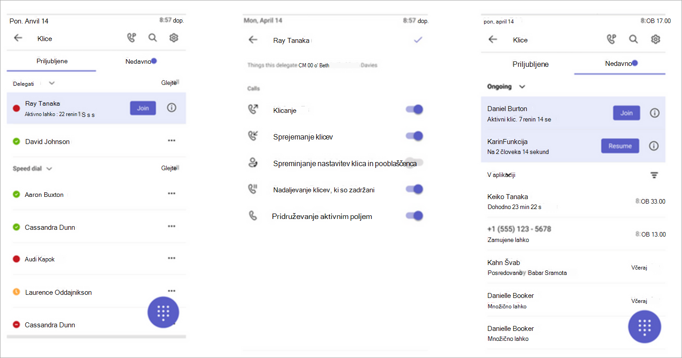The width and height of the screenshot is (682, 358).
Task: Go back from the right Klice screen
Action: coord(493,39)
